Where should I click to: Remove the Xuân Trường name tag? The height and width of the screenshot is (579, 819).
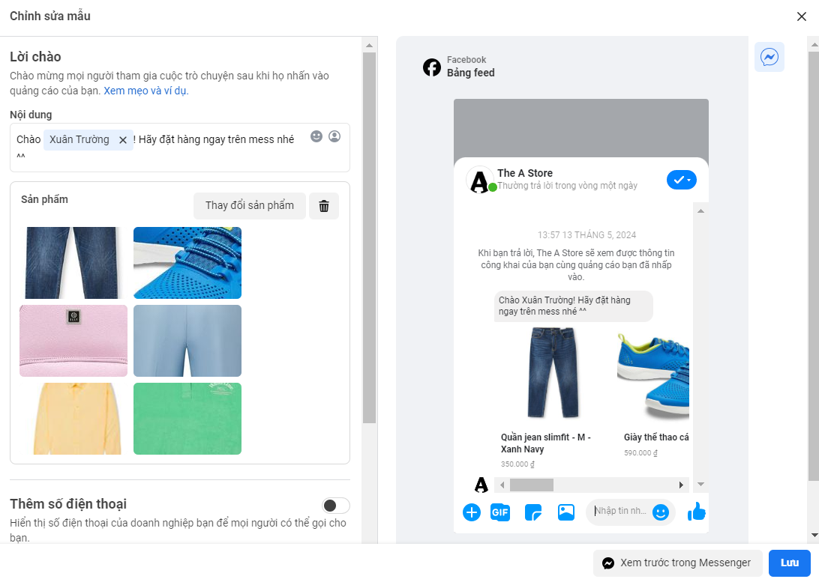pos(123,140)
